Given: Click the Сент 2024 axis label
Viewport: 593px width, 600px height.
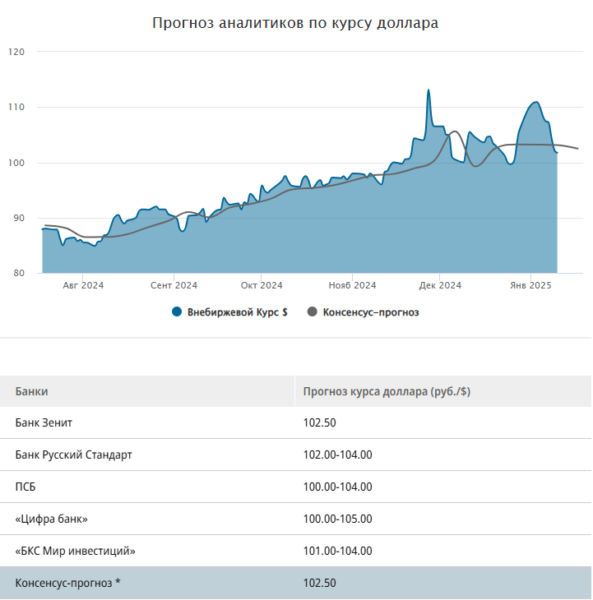Looking at the screenshot, I should pos(174,285).
